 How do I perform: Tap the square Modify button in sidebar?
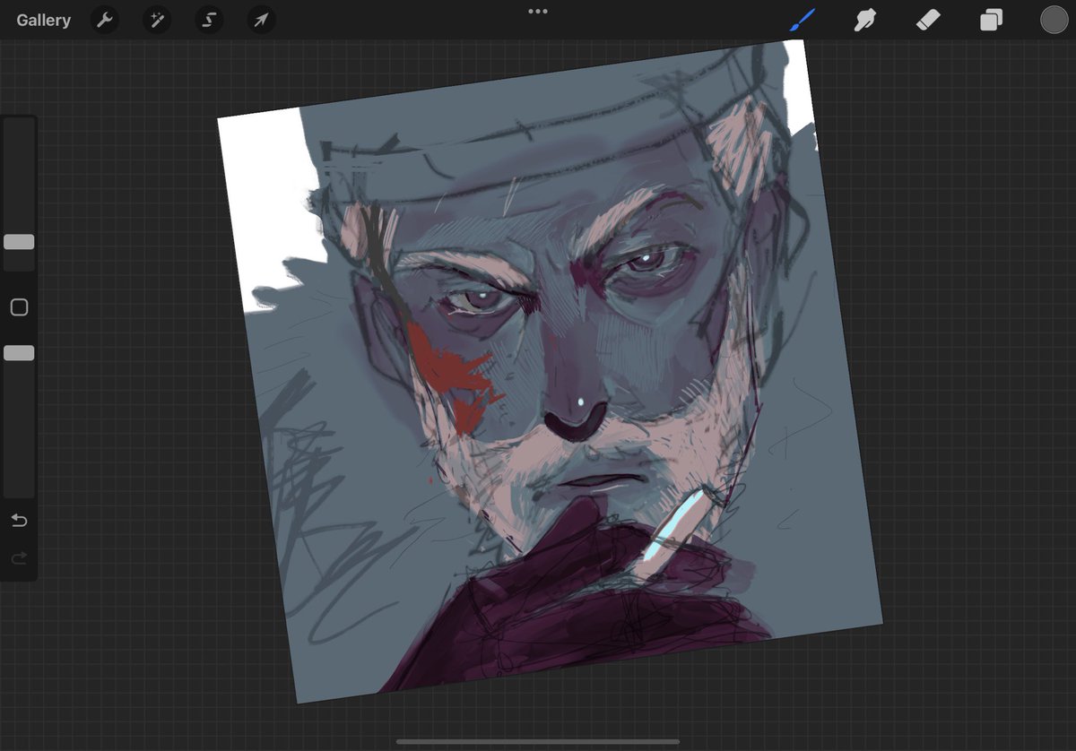pos(19,307)
